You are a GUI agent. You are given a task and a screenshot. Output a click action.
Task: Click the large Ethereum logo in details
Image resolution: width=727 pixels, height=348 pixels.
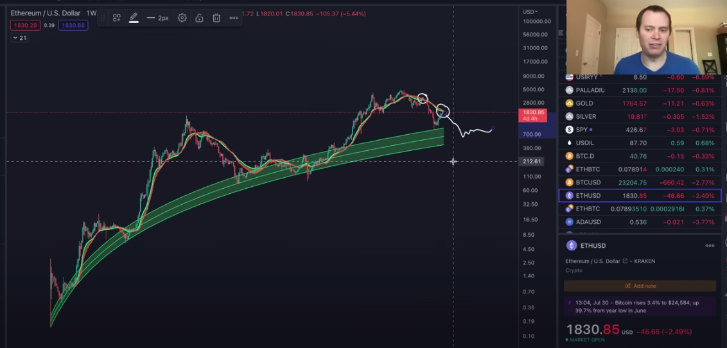pyautogui.click(x=571, y=246)
